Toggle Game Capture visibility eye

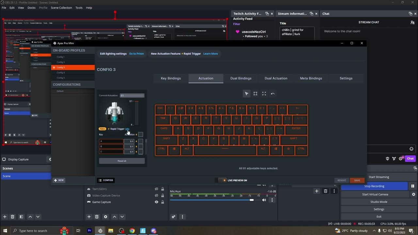pyautogui.click(x=156, y=202)
